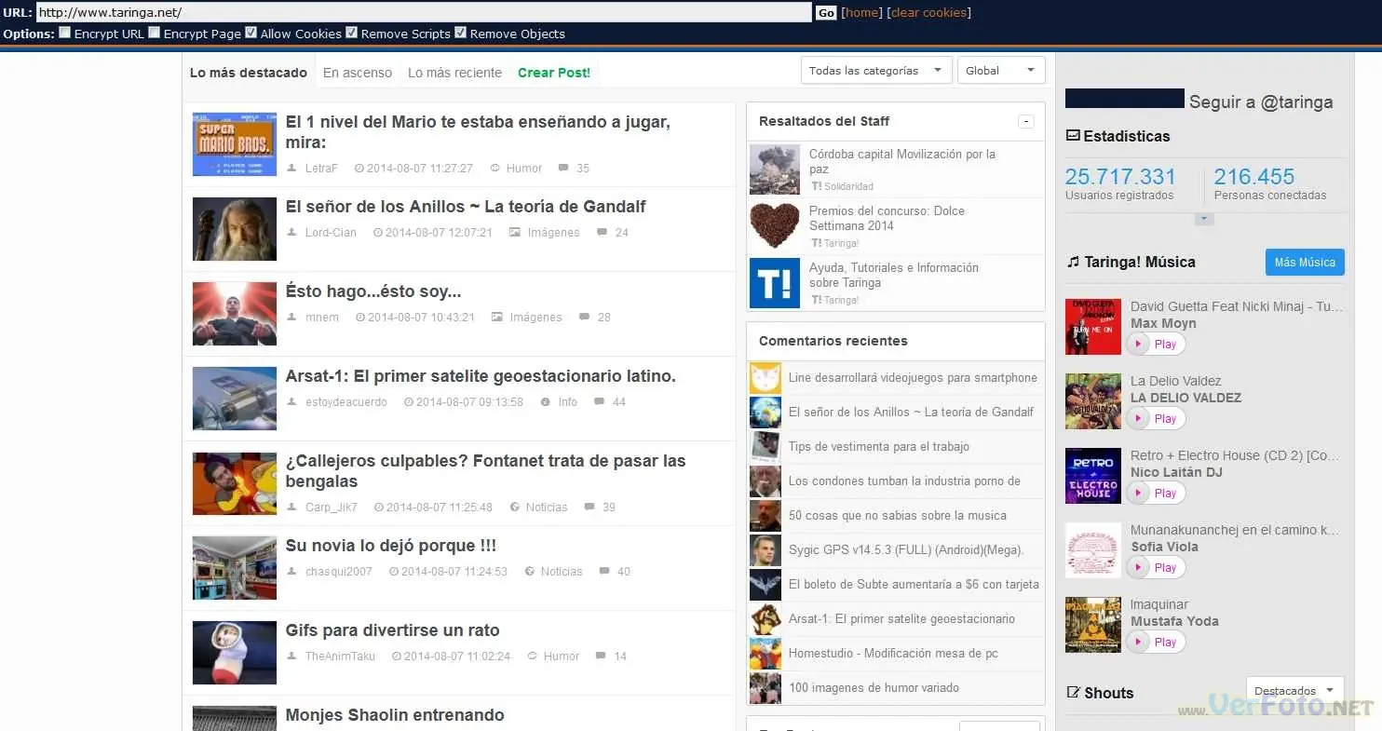Open the Ayuda, Tutoriales e Información post
The height and width of the screenshot is (731, 1382).
tap(894, 275)
